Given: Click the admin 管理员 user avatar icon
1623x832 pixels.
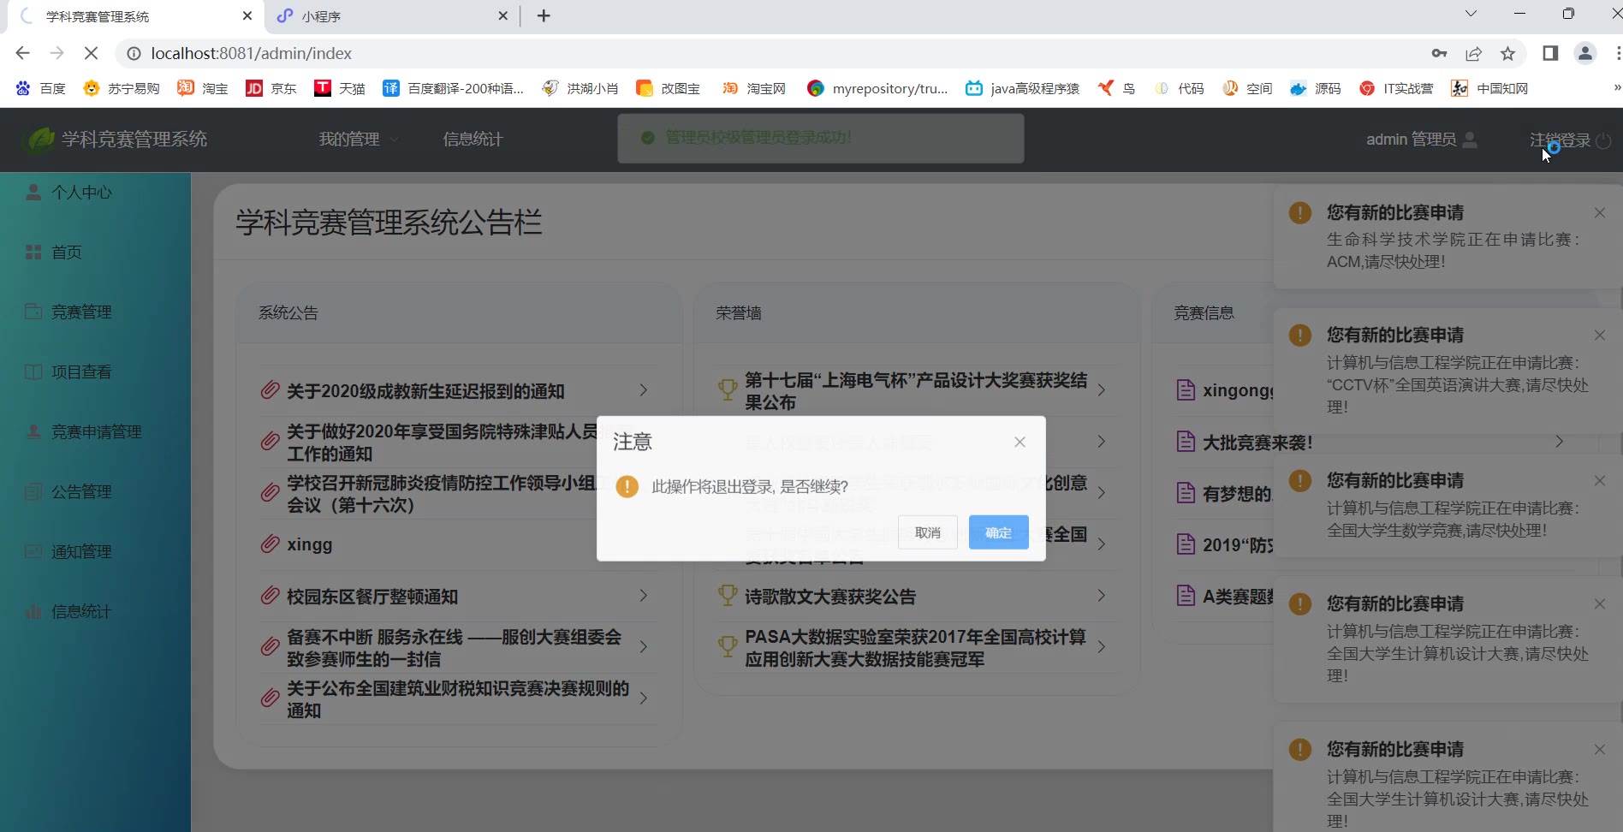Looking at the screenshot, I should (x=1471, y=140).
